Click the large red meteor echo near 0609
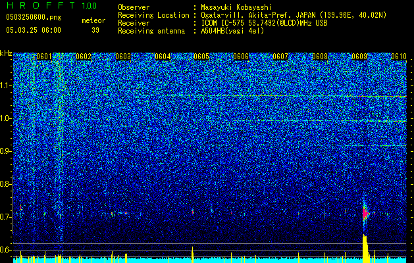 tap(365, 212)
